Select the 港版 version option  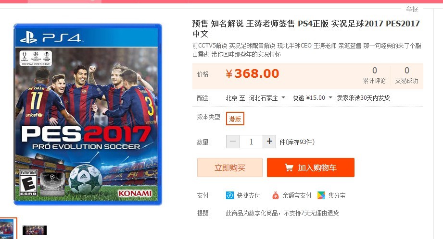(x=235, y=118)
